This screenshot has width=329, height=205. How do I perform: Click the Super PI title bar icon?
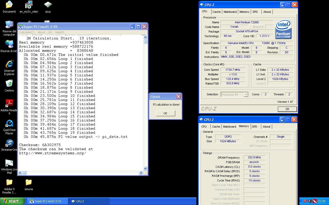pyautogui.click(x=21, y=26)
